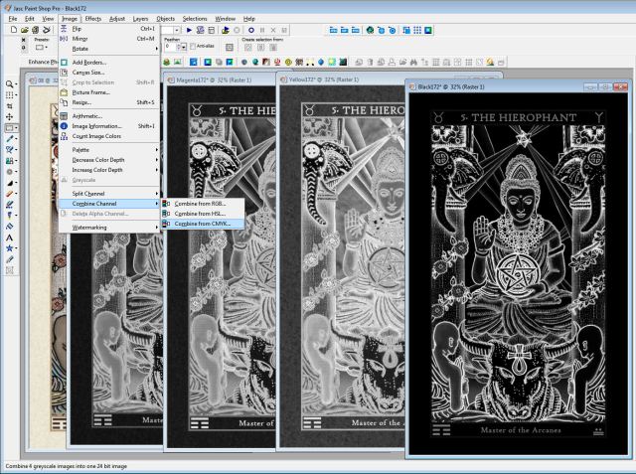The width and height of the screenshot is (636, 474).
Task: Select the Text tool
Action: (10, 237)
